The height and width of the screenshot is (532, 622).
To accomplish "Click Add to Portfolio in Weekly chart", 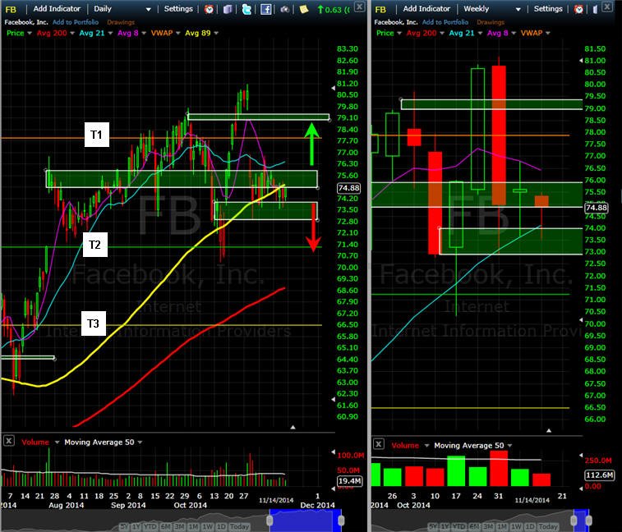I will (445, 22).
